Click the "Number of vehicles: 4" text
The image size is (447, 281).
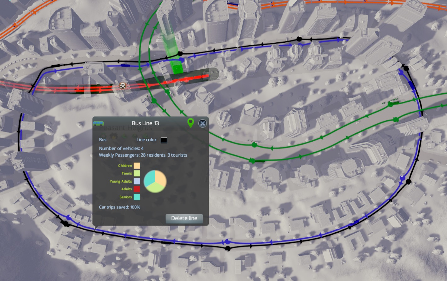point(121,148)
